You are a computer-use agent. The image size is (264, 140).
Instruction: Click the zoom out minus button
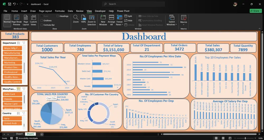tap(235, 138)
